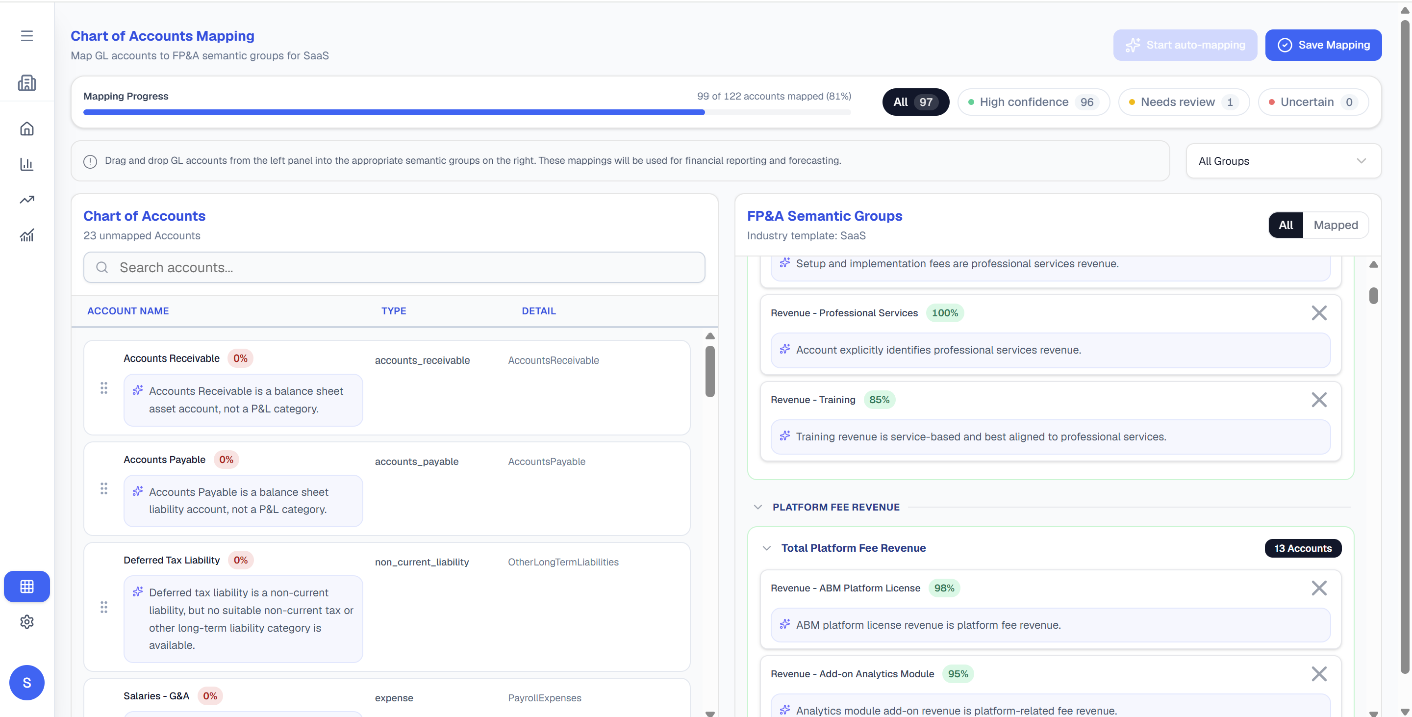
Task: Click the search magnifier icon
Action: point(102,267)
